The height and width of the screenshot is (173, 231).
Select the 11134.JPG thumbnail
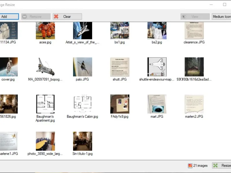pos(9,31)
